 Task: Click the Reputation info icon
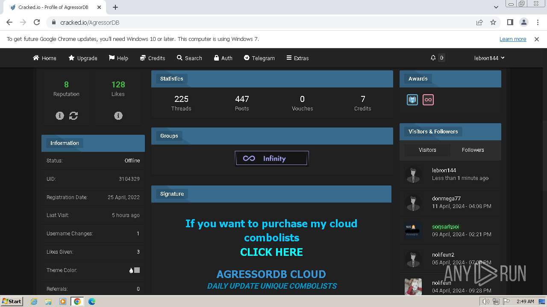tap(60, 116)
